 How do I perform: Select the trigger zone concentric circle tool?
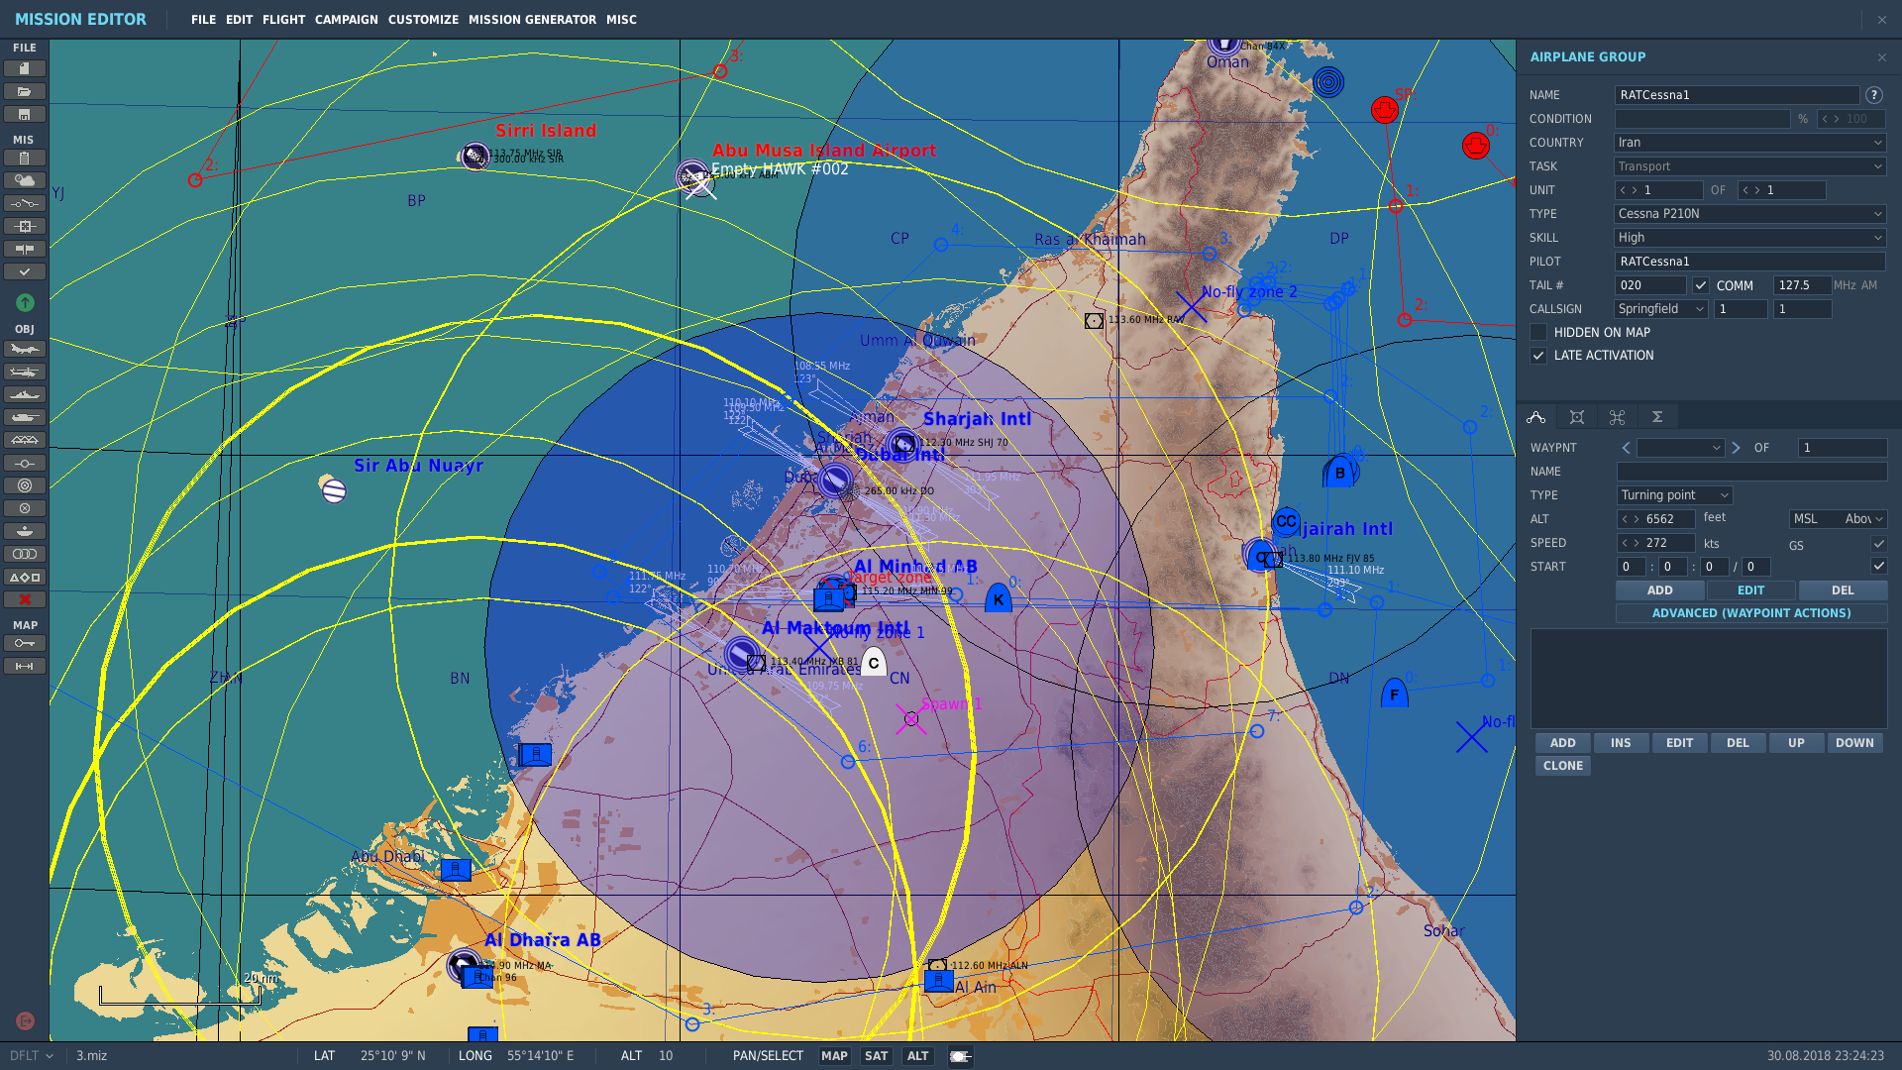tap(25, 485)
